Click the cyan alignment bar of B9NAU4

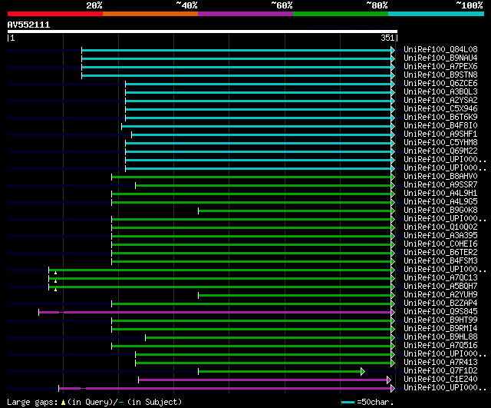tap(236, 58)
